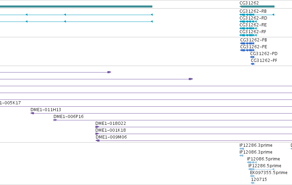The width and height of the screenshot is (292, 185).
Task: Select the CG31262-RD transcript glyph
Action: click(248, 22)
